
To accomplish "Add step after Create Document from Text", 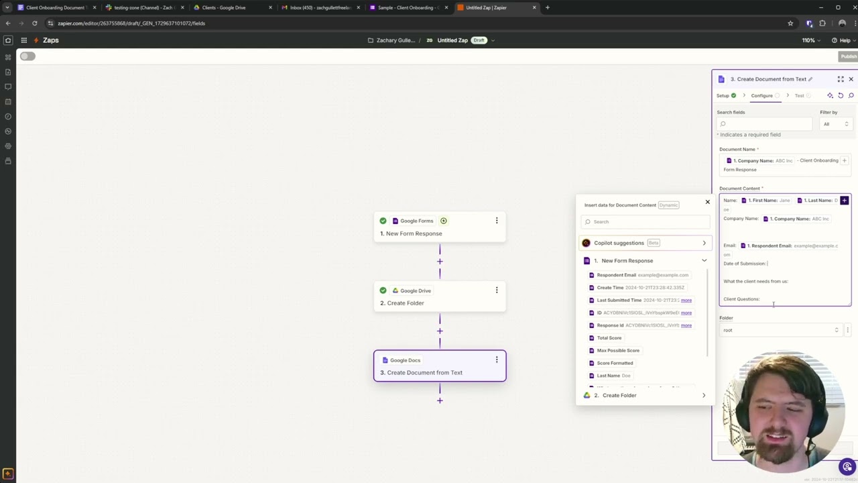I will 440,400.
